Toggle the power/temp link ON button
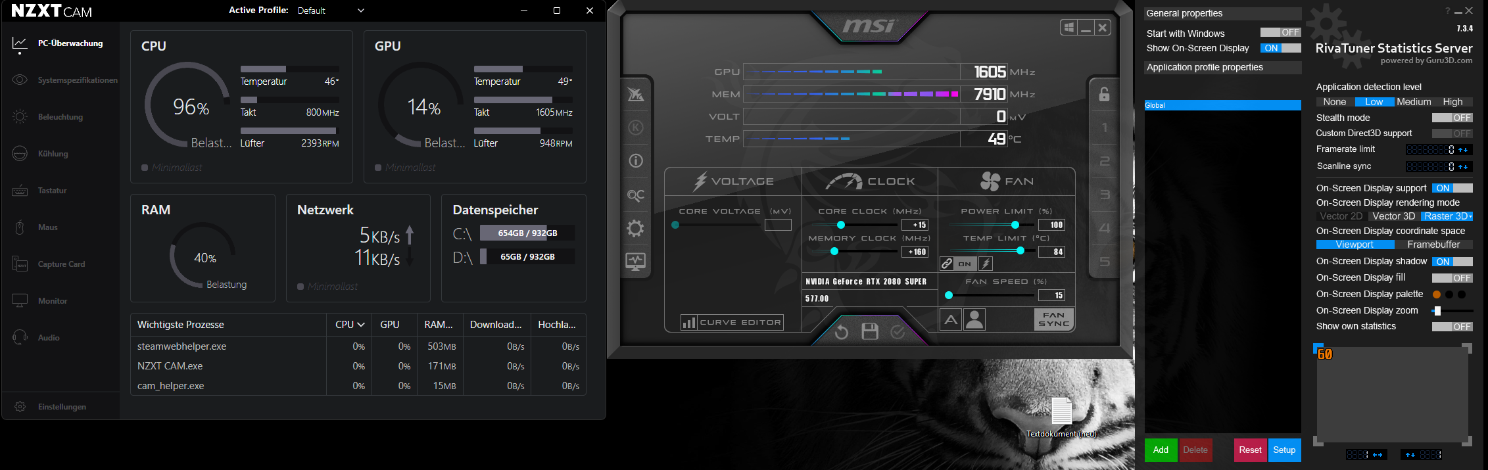Viewport: 1488px width, 470px height. tap(965, 264)
